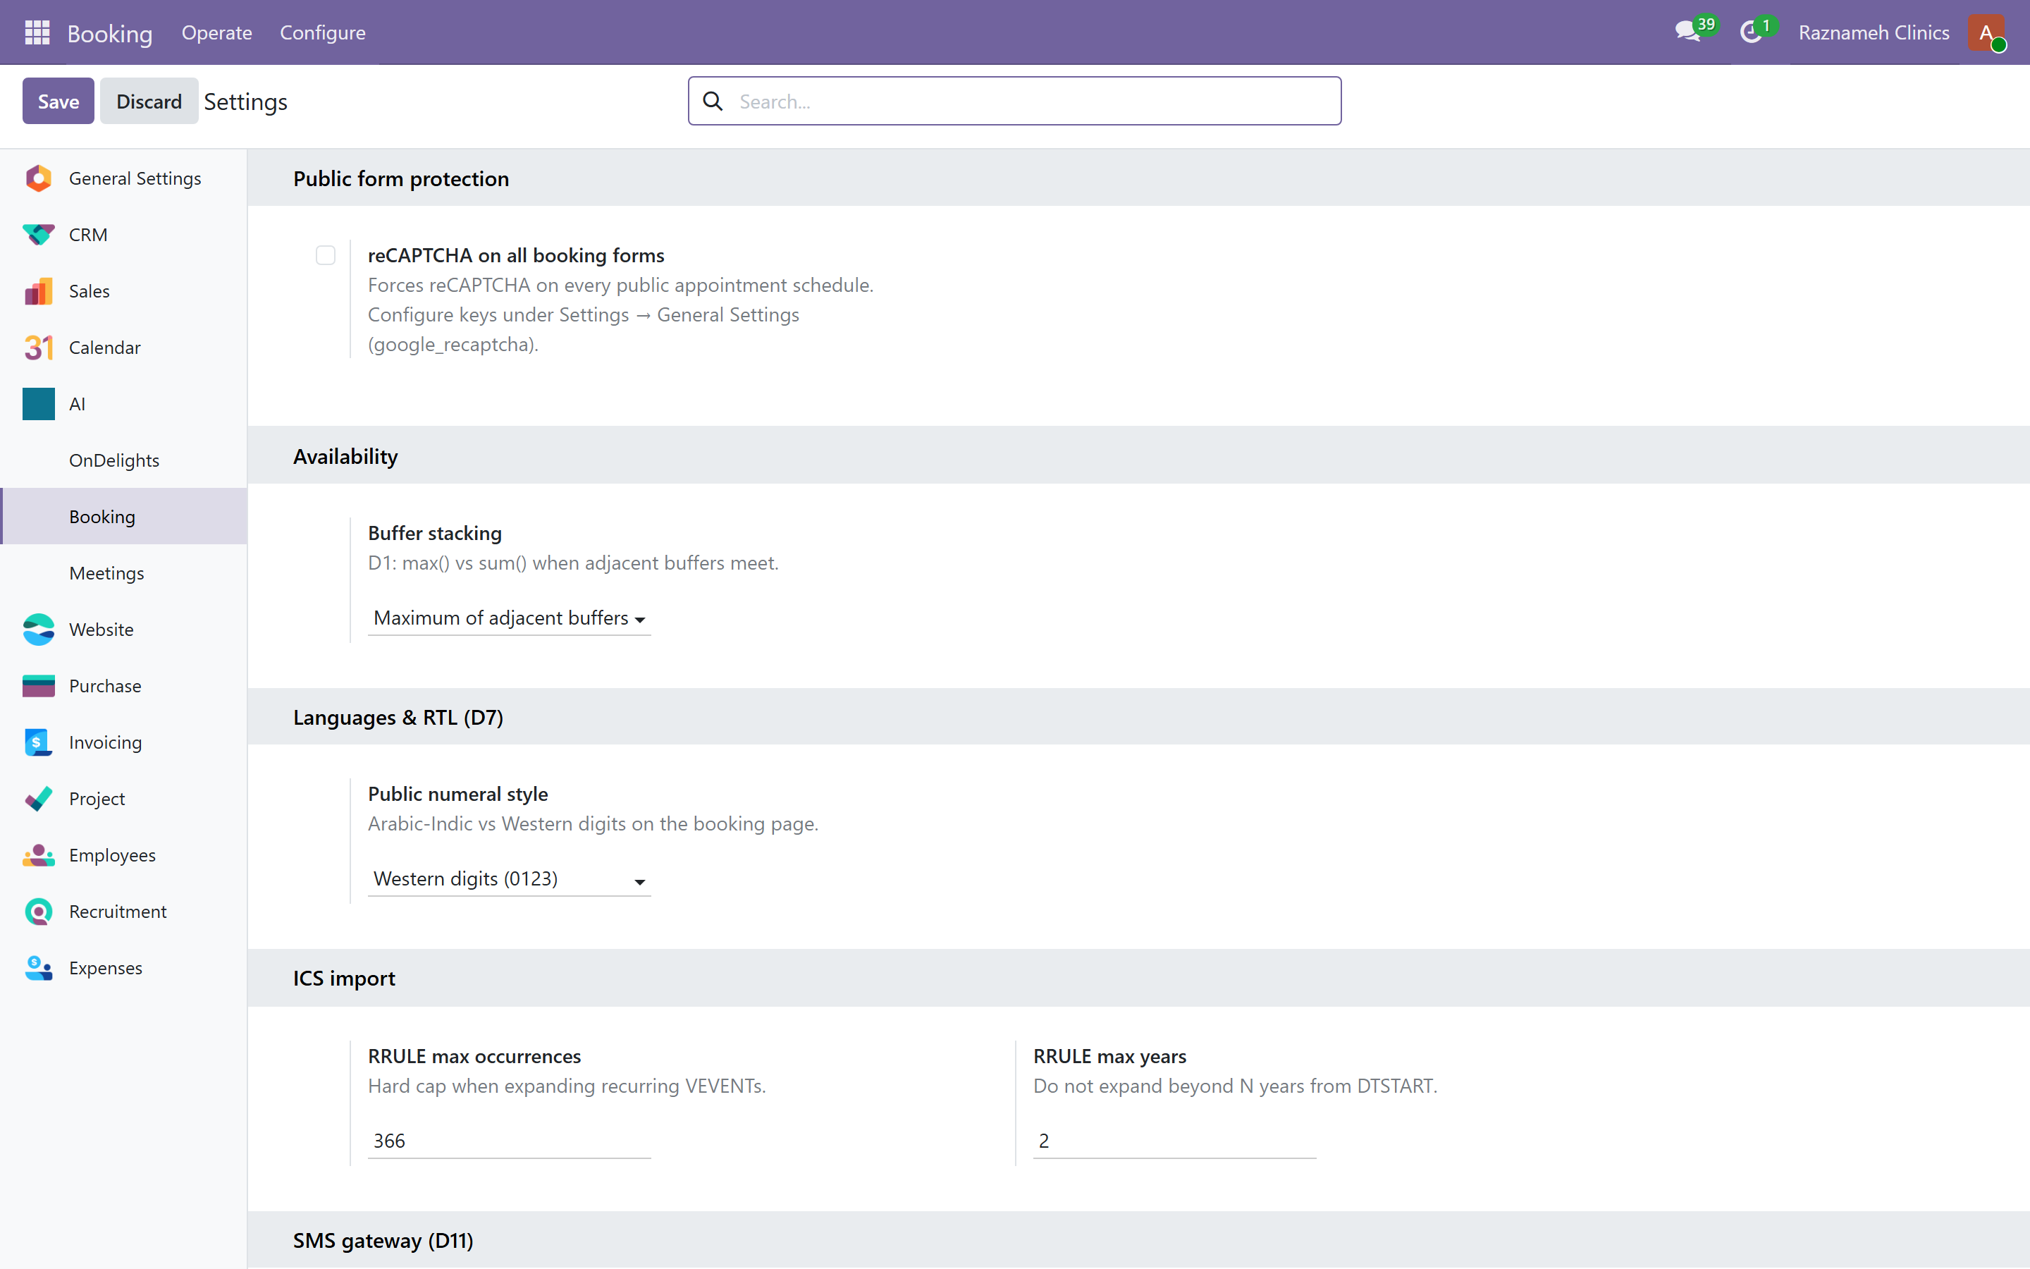
Task: Select OnDelights in the settings sidebar
Action: tap(123, 460)
